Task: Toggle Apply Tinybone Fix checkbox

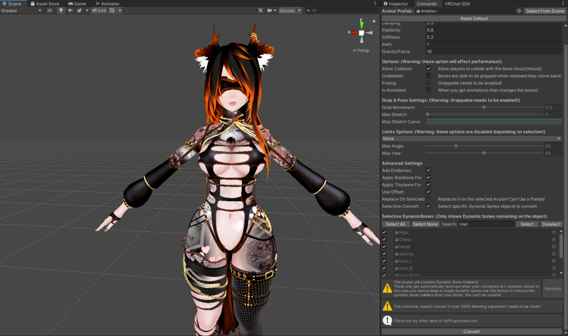Action: (428, 184)
